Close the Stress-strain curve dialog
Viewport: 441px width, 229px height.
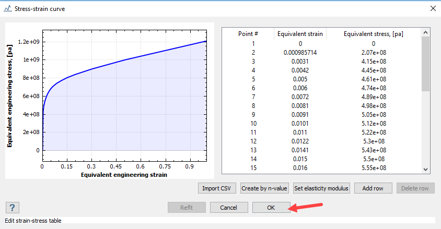(432, 8)
